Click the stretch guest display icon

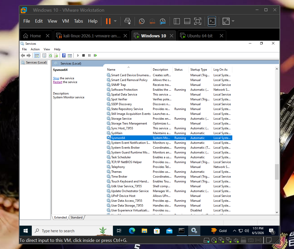point(226,21)
